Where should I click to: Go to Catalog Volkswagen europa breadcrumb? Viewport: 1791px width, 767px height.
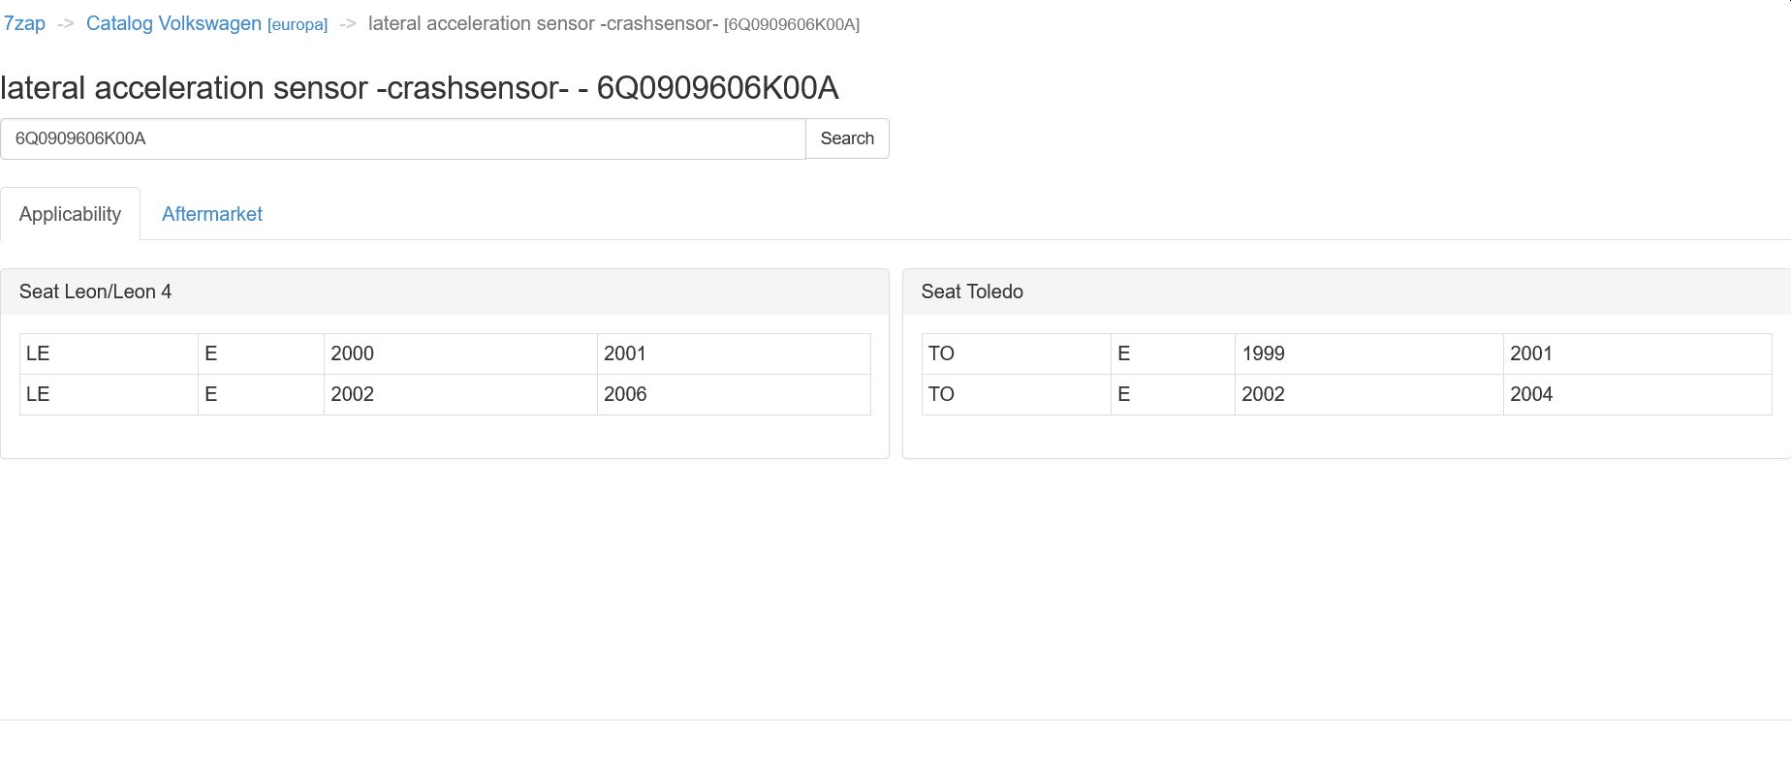[x=206, y=23]
